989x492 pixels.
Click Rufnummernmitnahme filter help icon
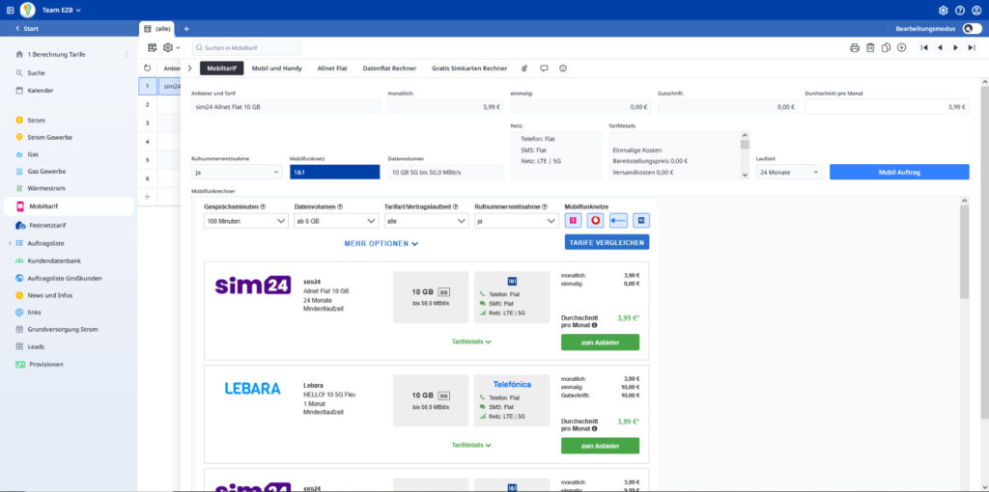(545, 206)
